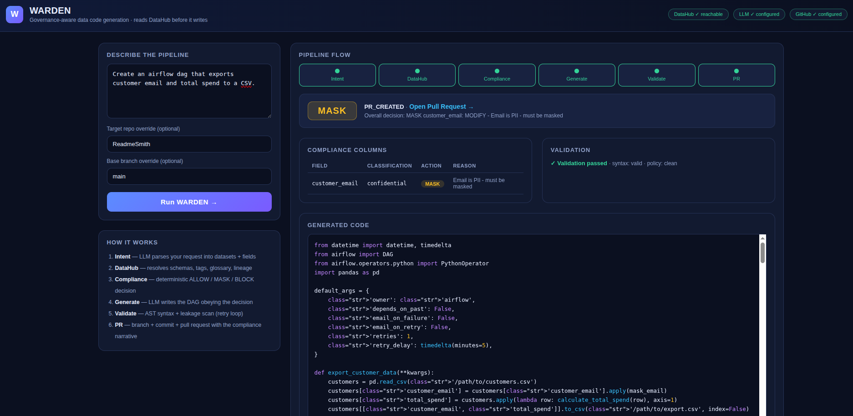
Task: Select the Validate pipeline step
Action: (x=657, y=75)
